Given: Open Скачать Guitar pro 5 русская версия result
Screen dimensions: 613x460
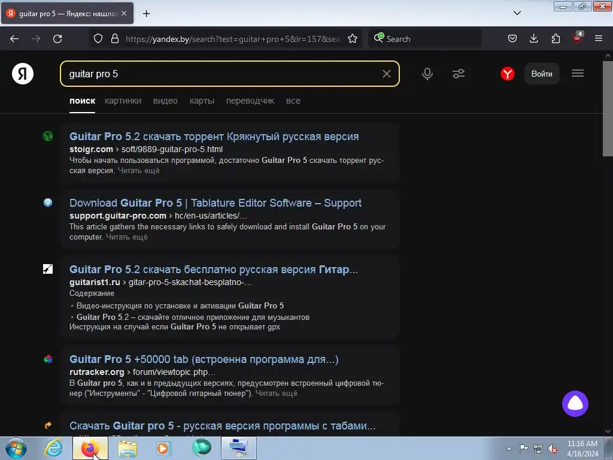Looking at the screenshot, I should [223, 426].
